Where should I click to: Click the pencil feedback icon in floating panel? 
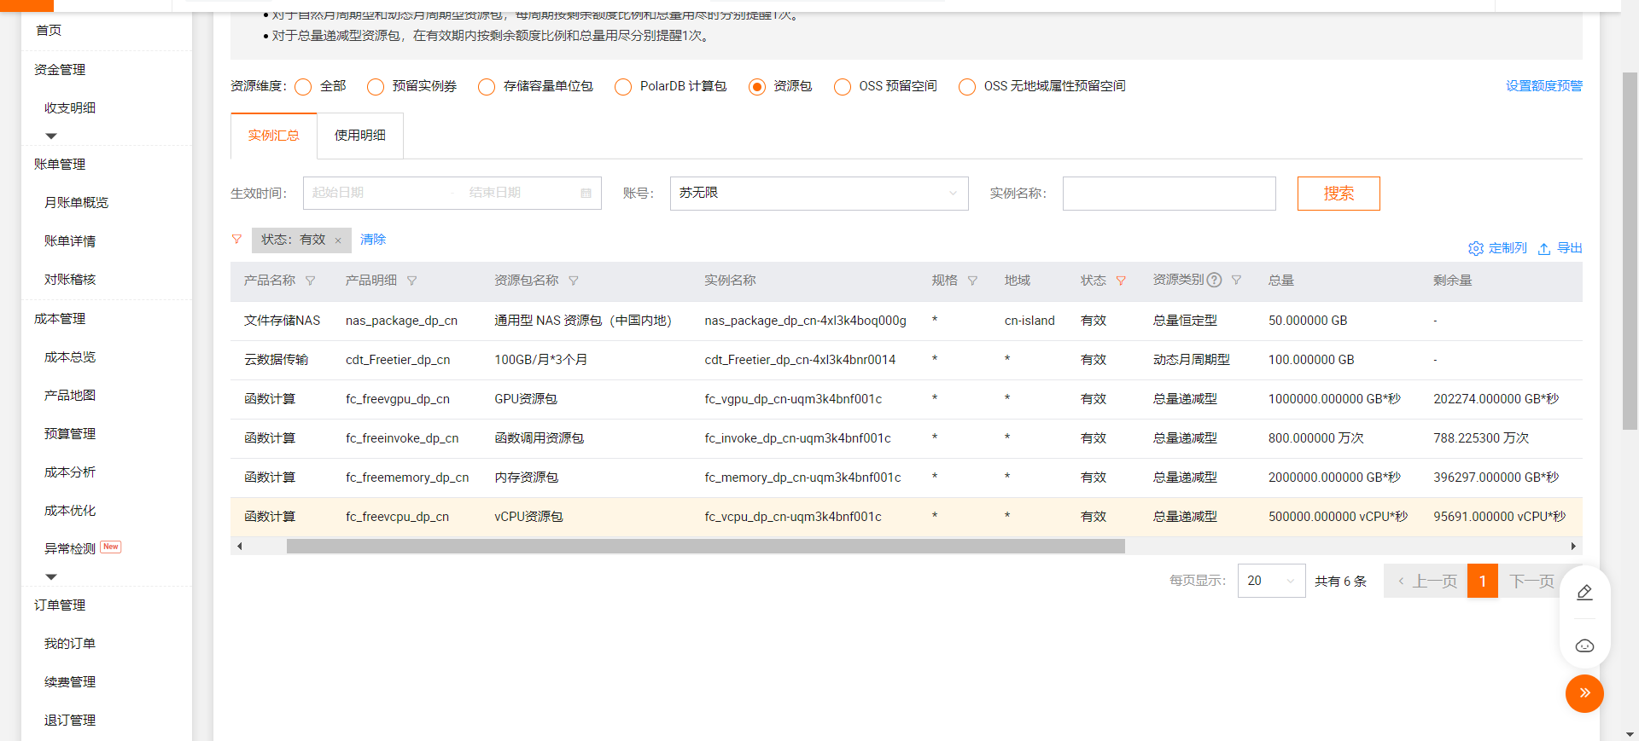coord(1584,592)
